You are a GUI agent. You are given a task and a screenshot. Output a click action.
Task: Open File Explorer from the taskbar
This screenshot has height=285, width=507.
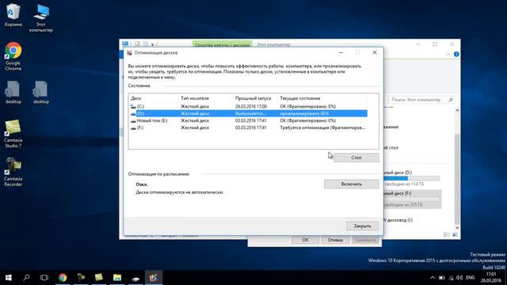117,278
